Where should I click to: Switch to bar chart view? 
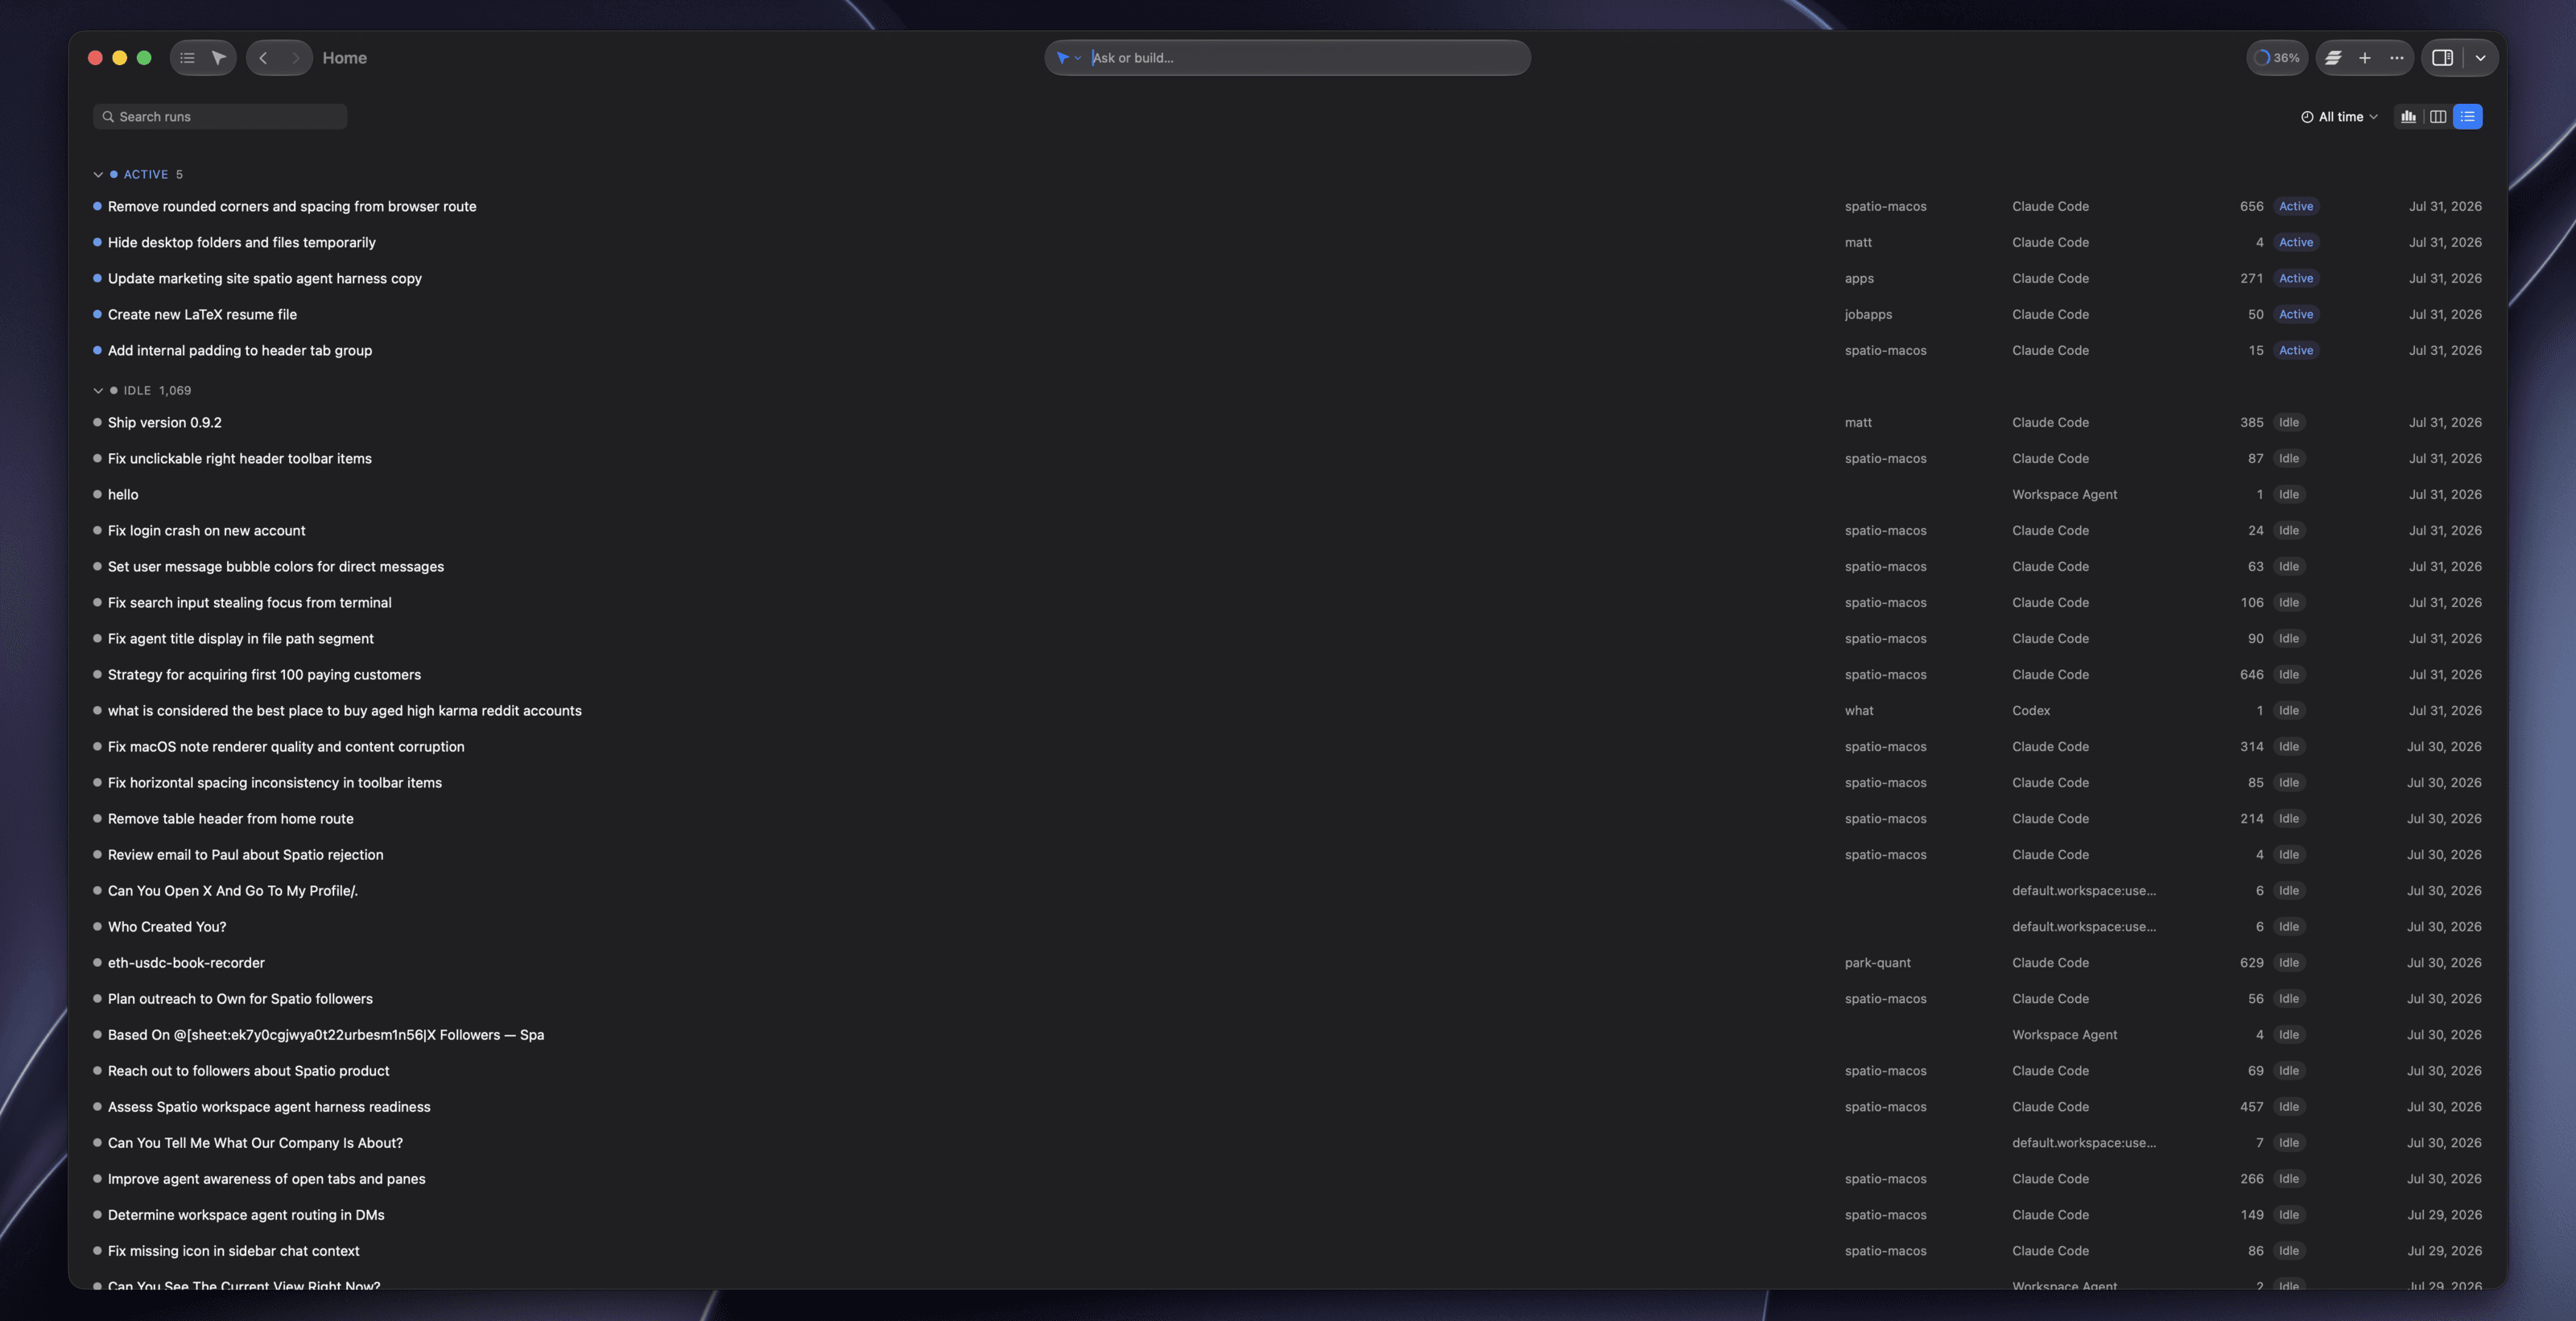tap(2409, 117)
